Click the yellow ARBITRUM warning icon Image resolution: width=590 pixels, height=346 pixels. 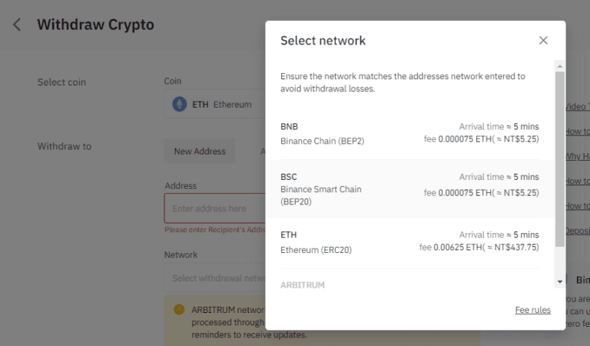[179, 310]
